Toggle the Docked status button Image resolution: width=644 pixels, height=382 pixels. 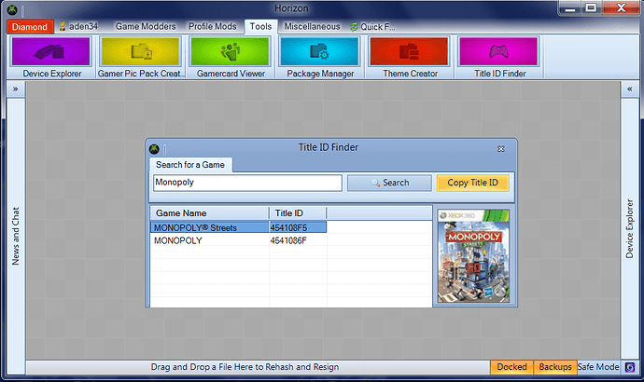(x=511, y=367)
